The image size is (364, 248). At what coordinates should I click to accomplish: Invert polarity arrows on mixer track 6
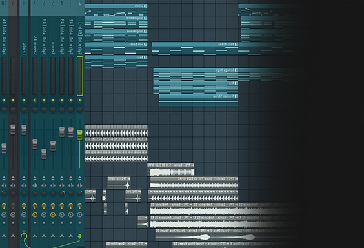point(44,178)
